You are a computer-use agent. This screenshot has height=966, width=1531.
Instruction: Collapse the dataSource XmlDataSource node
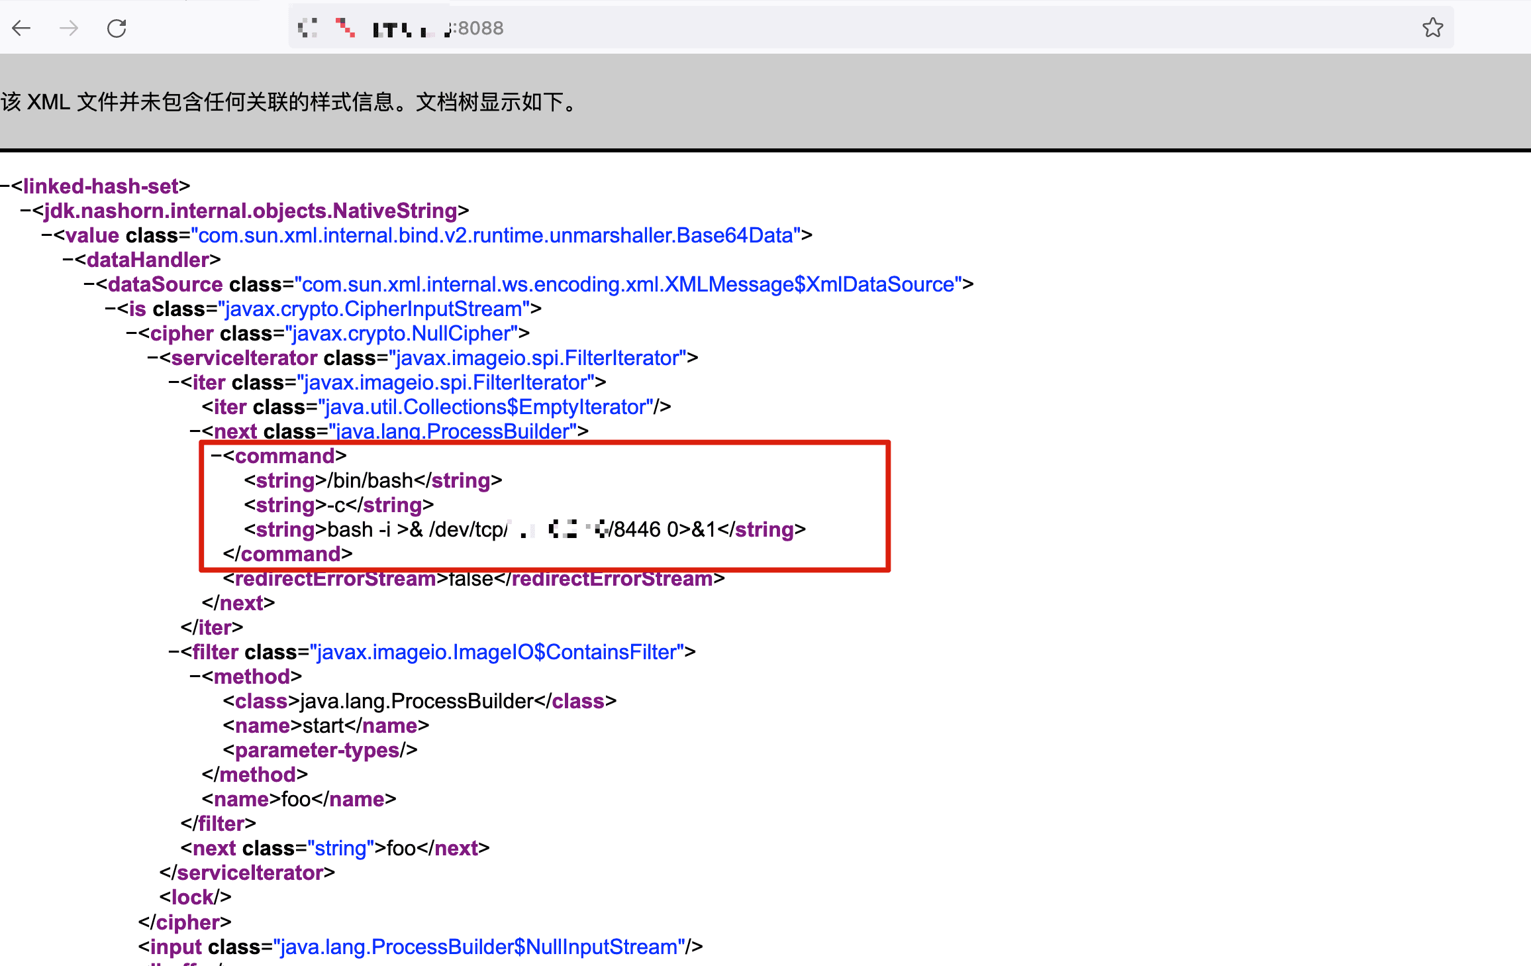click(89, 284)
